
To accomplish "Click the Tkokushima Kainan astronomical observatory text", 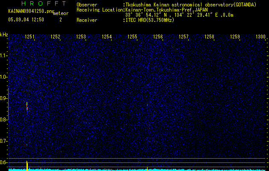I will point(191,5).
